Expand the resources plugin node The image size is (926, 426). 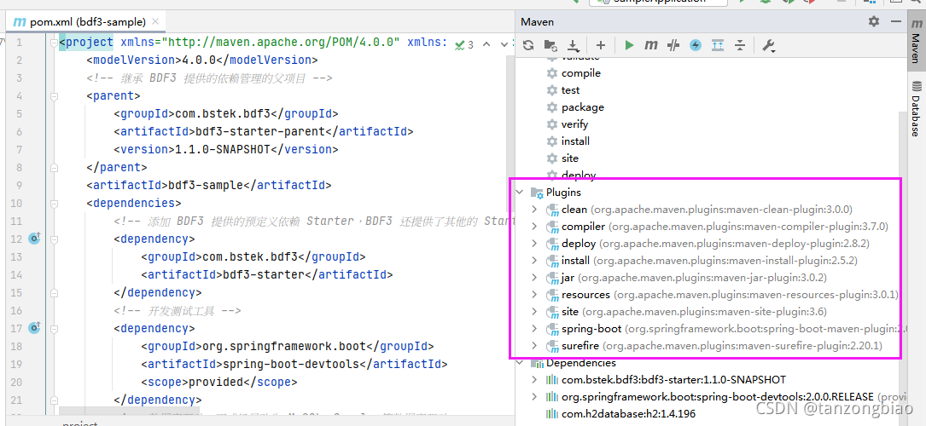pos(534,295)
